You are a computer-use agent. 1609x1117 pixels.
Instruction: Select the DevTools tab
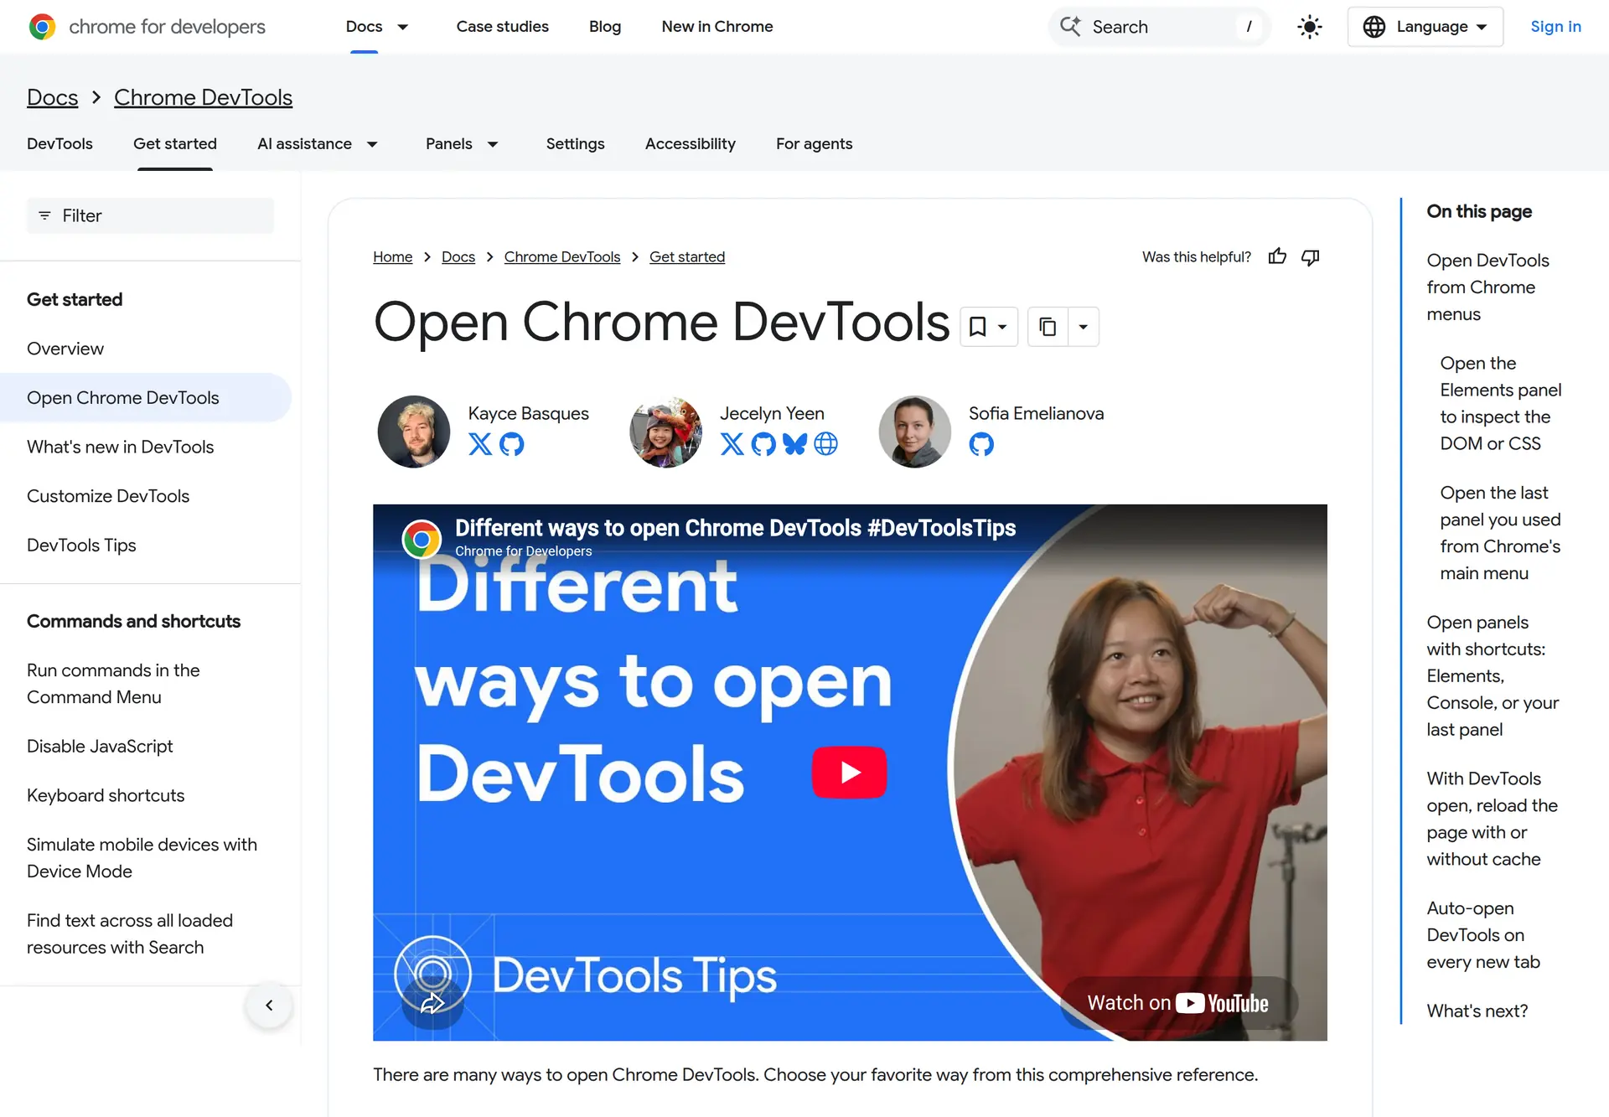tap(59, 144)
